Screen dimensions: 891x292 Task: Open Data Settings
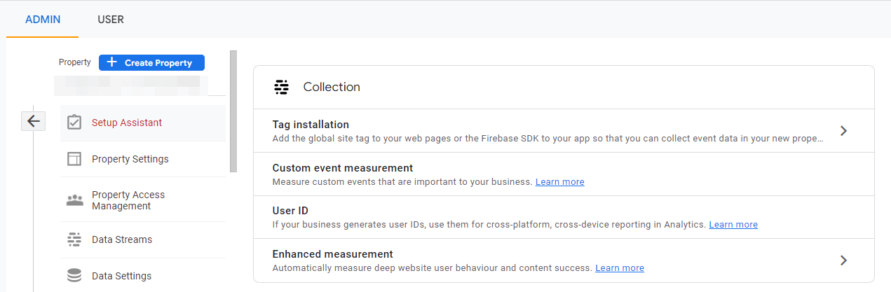pyautogui.click(x=143, y=276)
